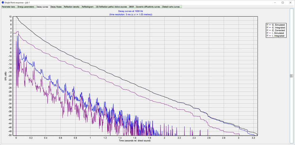Open 3D Reflection paths/ Active sources tab
The width and height of the screenshot is (295, 145).
point(112,7)
